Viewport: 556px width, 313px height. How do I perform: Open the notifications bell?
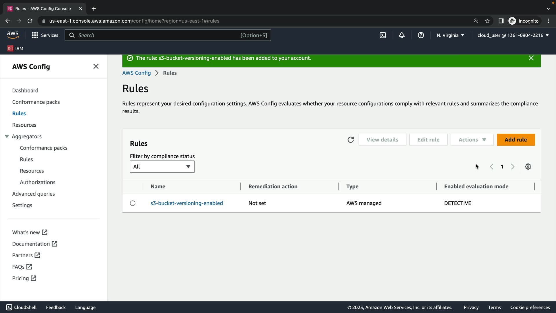pos(402,35)
